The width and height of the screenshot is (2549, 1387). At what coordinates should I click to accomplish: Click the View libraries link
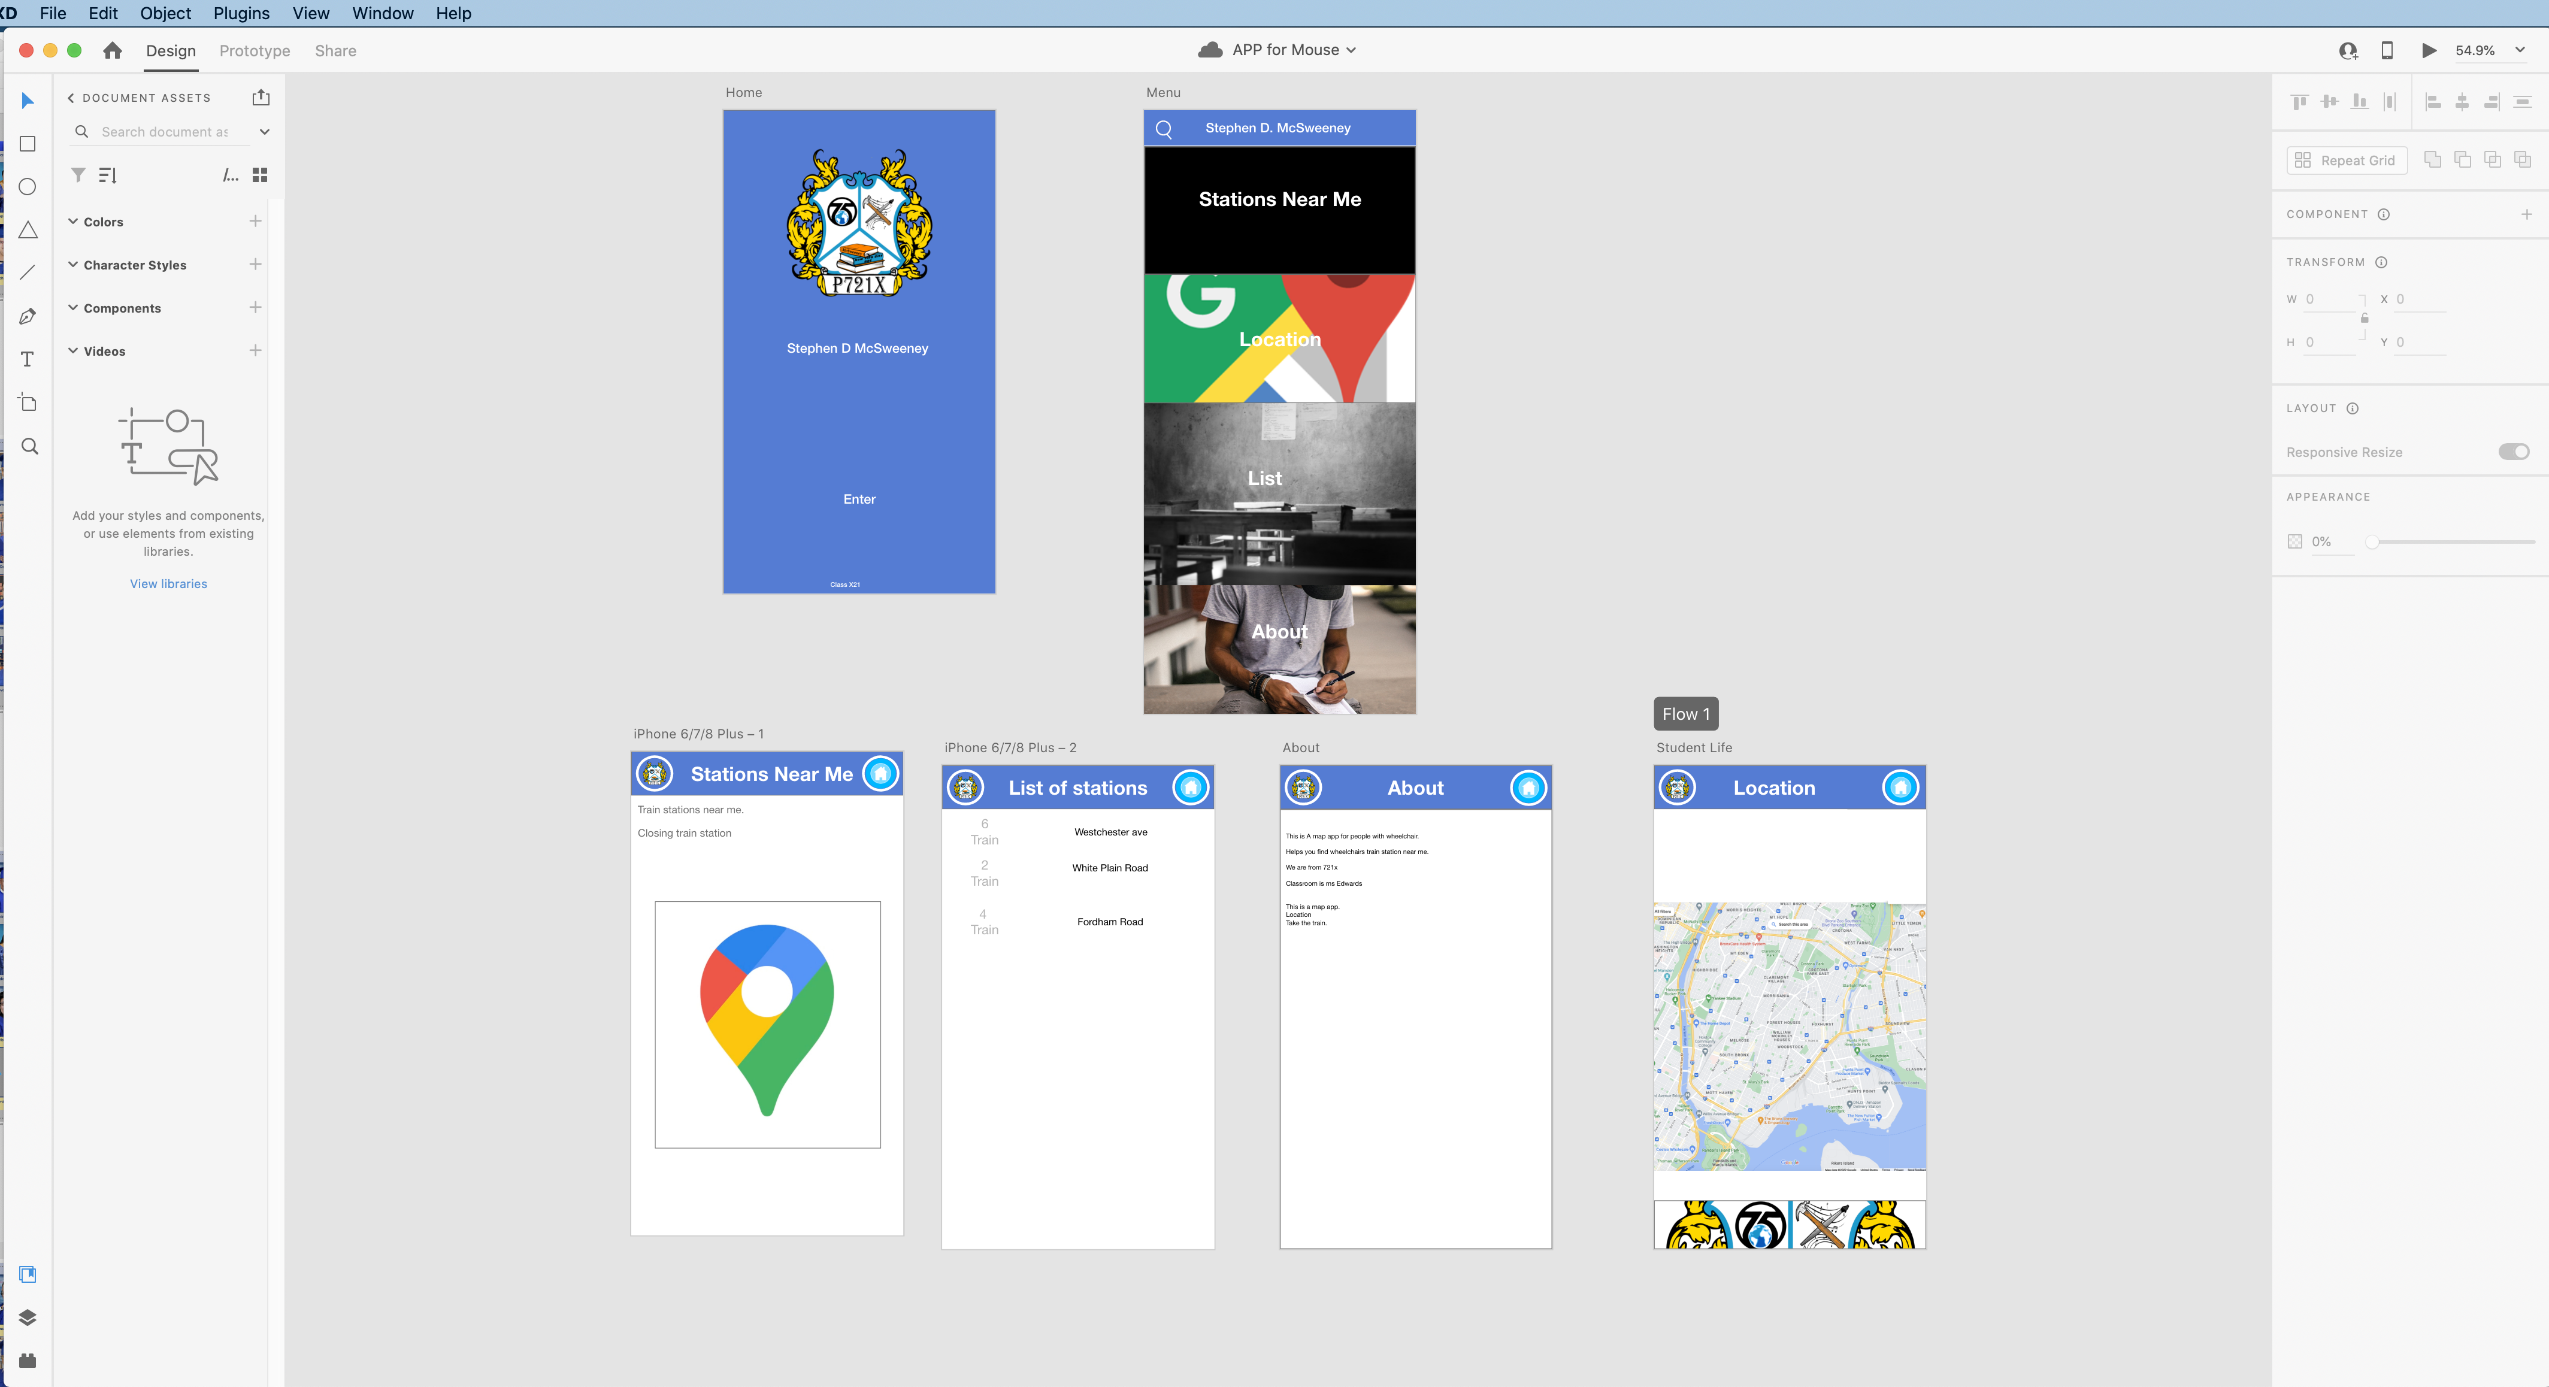pyautogui.click(x=168, y=584)
